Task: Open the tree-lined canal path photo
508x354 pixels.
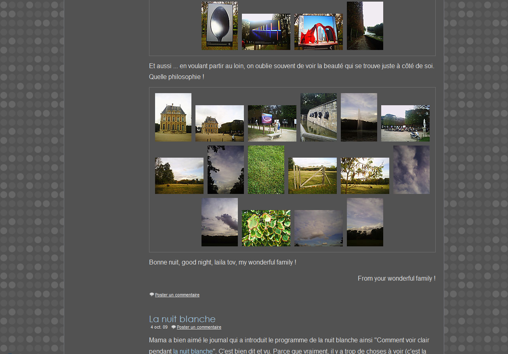Action: point(365,26)
